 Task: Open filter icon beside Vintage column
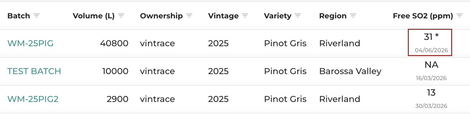click(245, 16)
